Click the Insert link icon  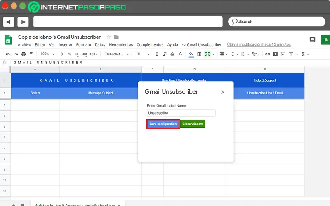click(x=267, y=54)
